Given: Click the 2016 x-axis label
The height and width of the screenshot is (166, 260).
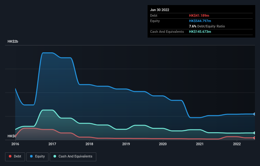Looking at the screenshot, I should pos(15,144).
